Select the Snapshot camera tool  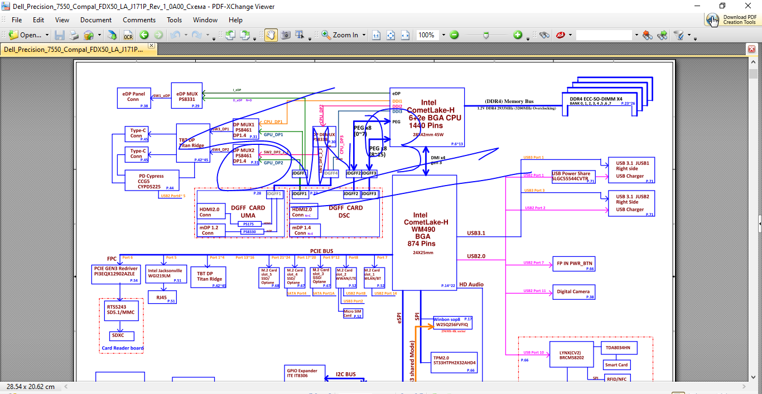tap(286, 35)
